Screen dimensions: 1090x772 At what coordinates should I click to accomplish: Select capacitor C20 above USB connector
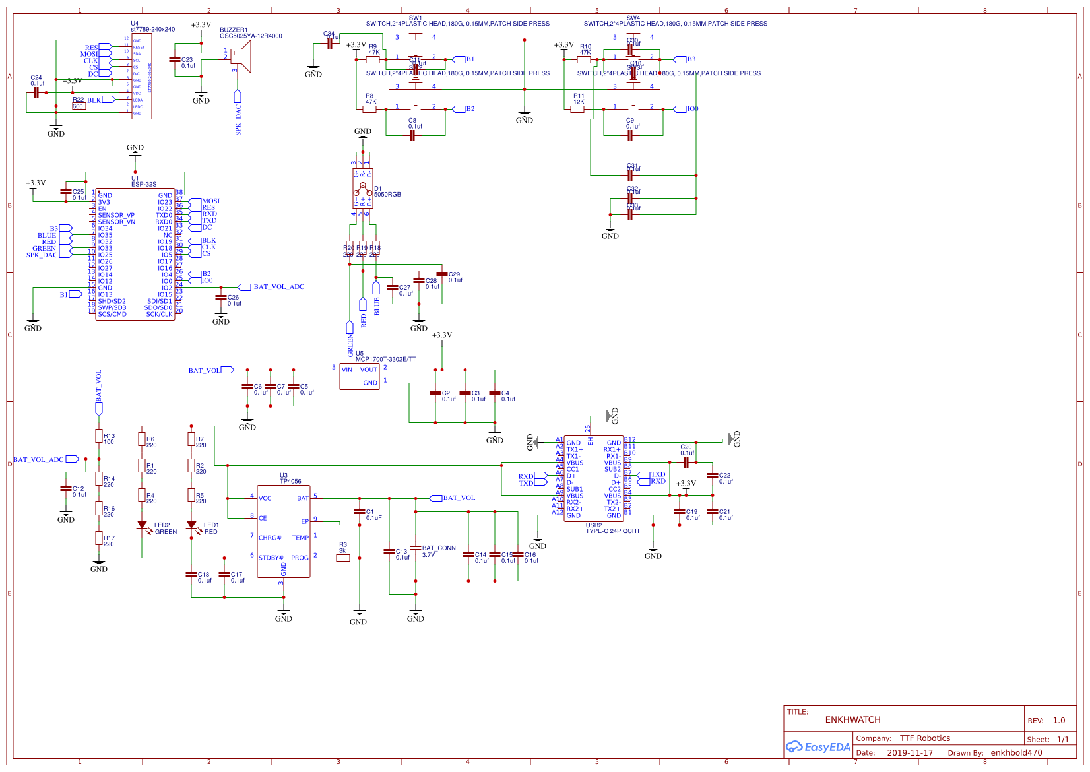pyautogui.click(x=686, y=462)
